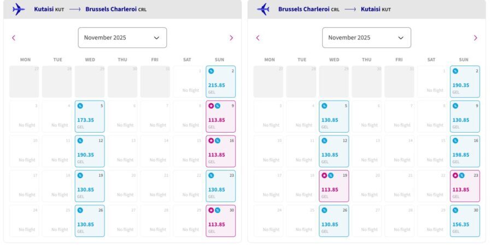Click star badge icon on return November 19

tap(324, 175)
